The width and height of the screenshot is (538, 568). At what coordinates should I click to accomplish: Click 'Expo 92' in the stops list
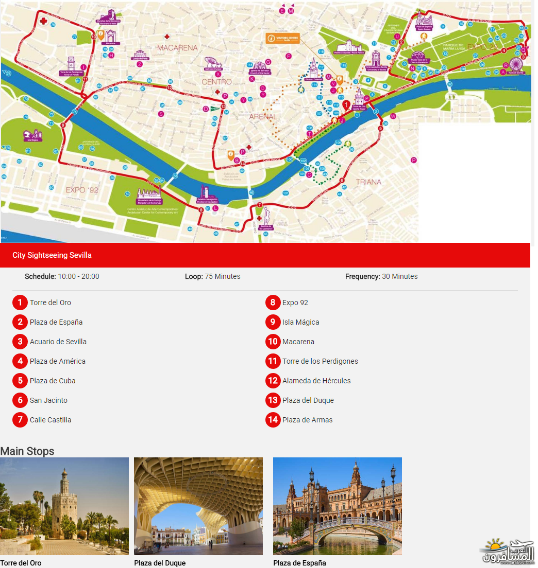pyautogui.click(x=295, y=303)
